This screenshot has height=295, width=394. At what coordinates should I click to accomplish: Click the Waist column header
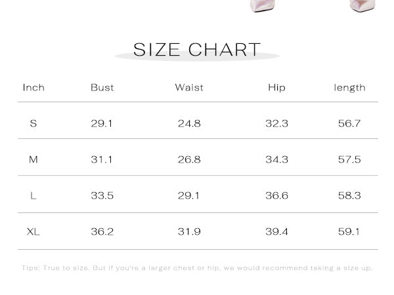(189, 88)
